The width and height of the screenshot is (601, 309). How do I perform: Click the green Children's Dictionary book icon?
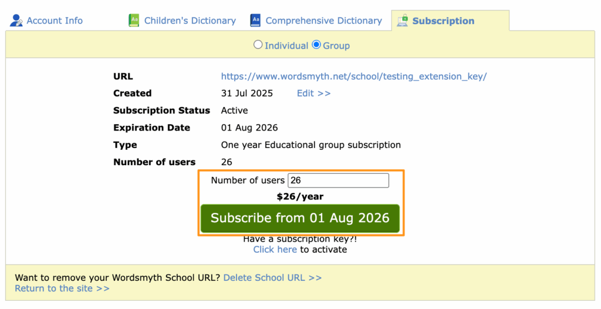[x=134, y=20]
